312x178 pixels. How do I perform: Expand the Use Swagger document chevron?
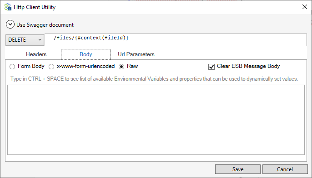10,24
